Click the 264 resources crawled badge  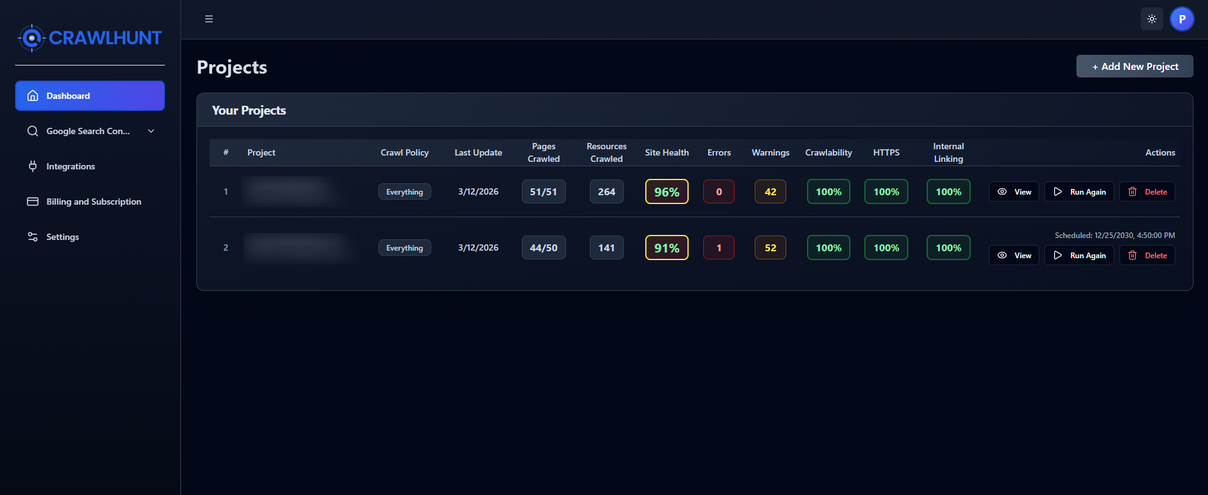(x=606, y=191)
